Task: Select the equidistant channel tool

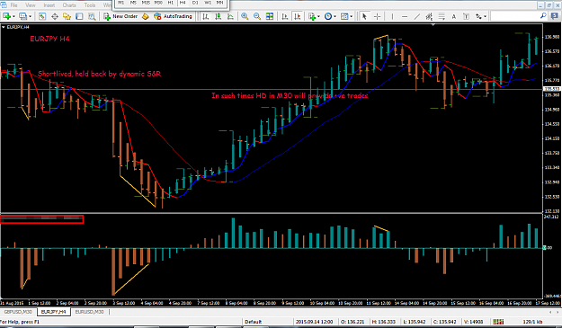Action: 430,16
